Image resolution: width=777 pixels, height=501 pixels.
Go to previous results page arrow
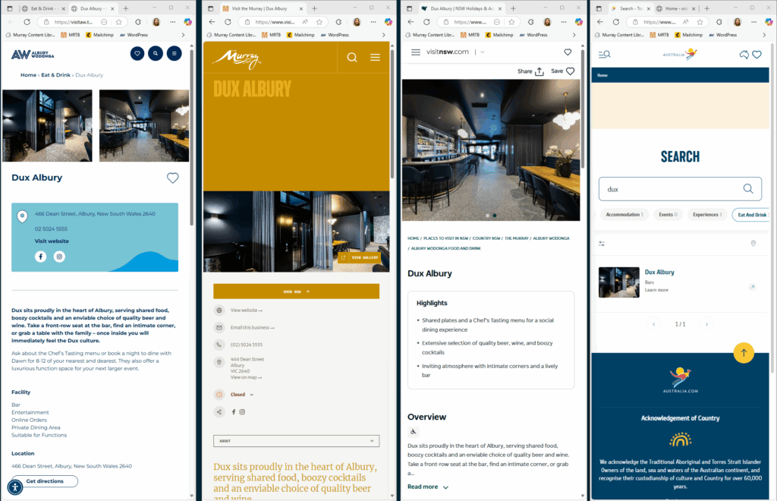tap(653, 324)
